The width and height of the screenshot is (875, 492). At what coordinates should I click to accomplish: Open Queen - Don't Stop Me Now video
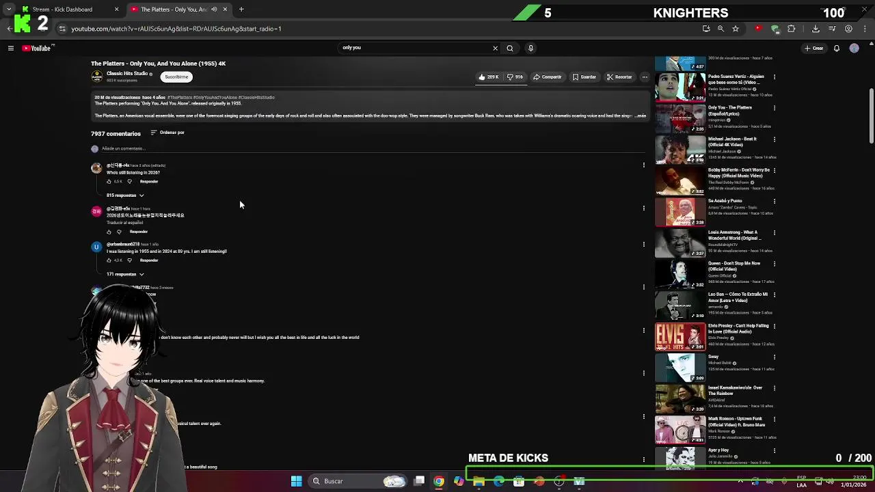point(680,274)
